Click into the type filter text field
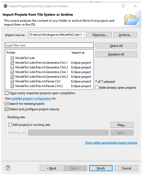 tap(49, 45)
